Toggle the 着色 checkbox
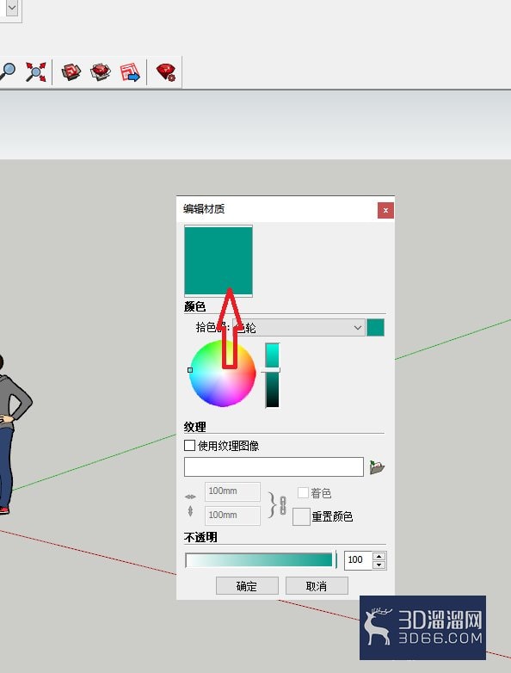This screenshot has width=511, height=673. [x=303, y=492]
